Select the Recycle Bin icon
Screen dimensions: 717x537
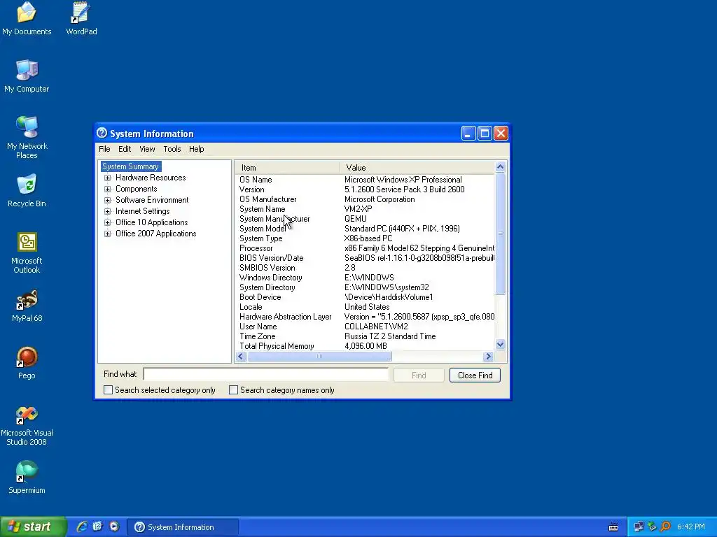coord(27,190)
